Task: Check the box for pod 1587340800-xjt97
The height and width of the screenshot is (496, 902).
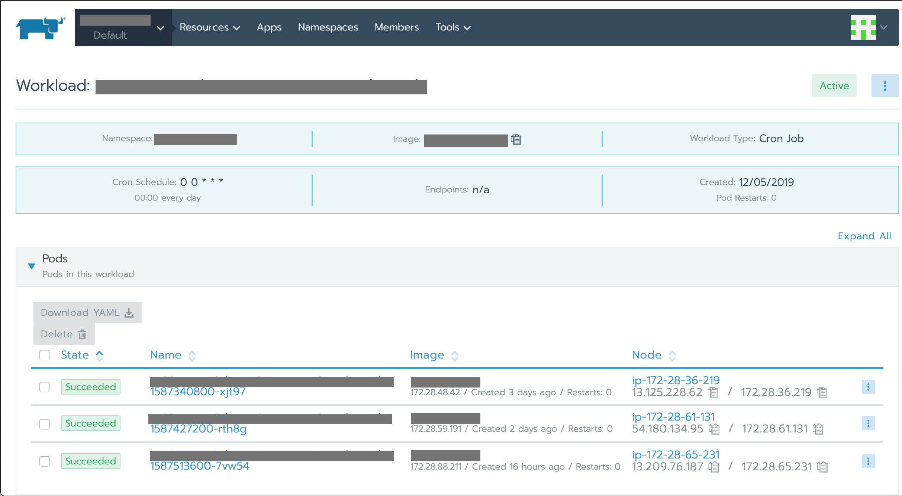Action: pyautogui.click(x=45, y=387)
